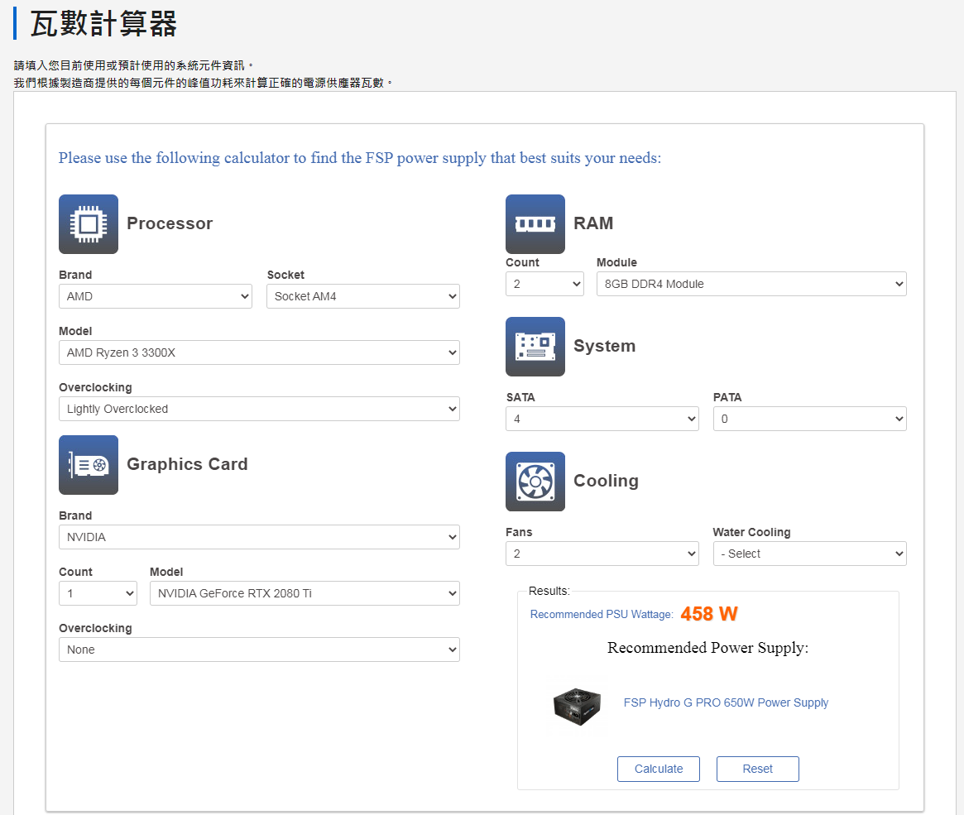Open the AMD Ryzen 3 3300X model dropdown

[x=260, y=352]
